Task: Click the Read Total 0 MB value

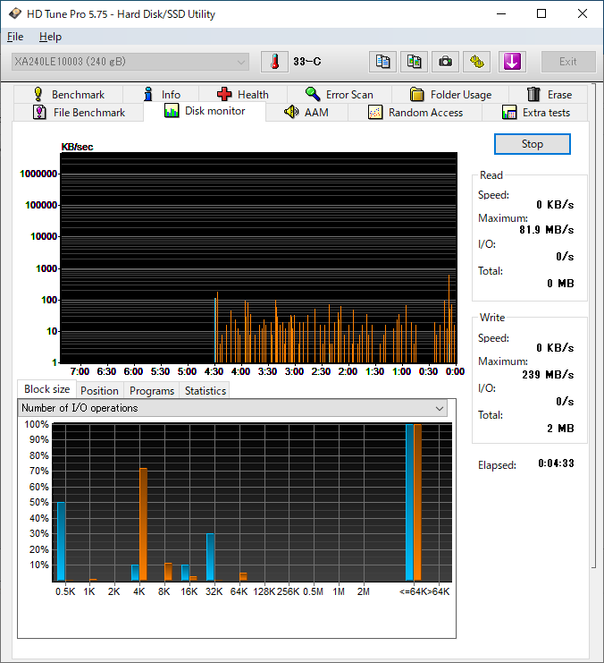Action: tap(560, 284)
